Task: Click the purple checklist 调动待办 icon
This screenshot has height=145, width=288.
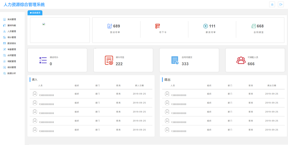Action: point(43,60)
